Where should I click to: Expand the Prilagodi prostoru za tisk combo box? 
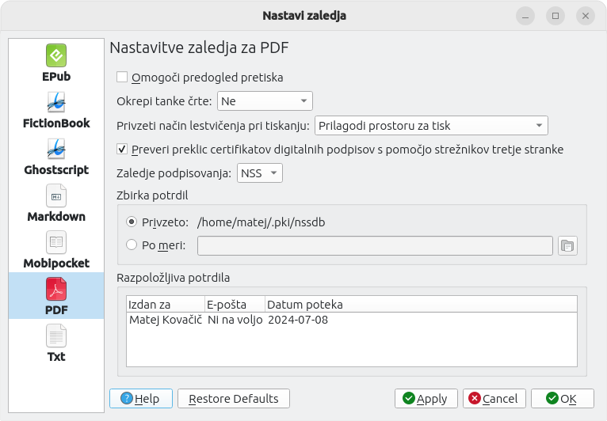(431, 126)
